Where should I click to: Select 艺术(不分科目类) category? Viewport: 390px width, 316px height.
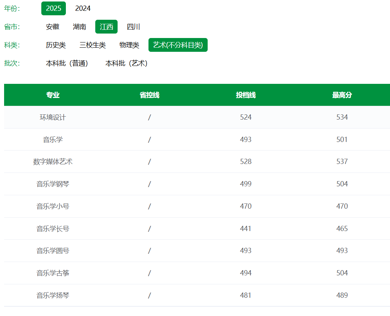[178, 45]
